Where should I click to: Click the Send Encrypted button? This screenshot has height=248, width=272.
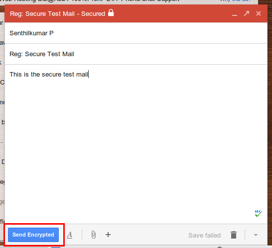33,235
